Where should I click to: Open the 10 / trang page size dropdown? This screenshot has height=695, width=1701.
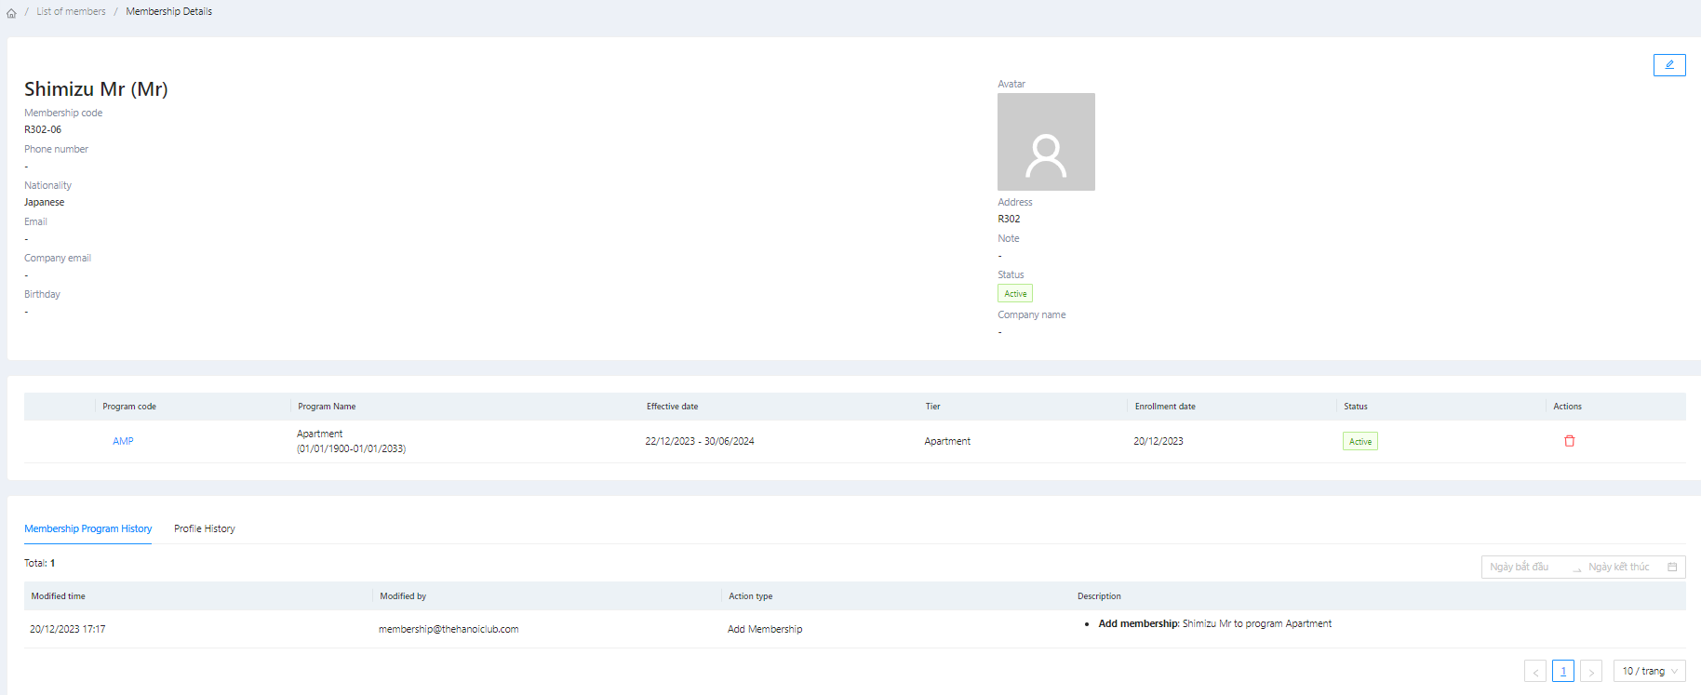[x=1648, y=671]
